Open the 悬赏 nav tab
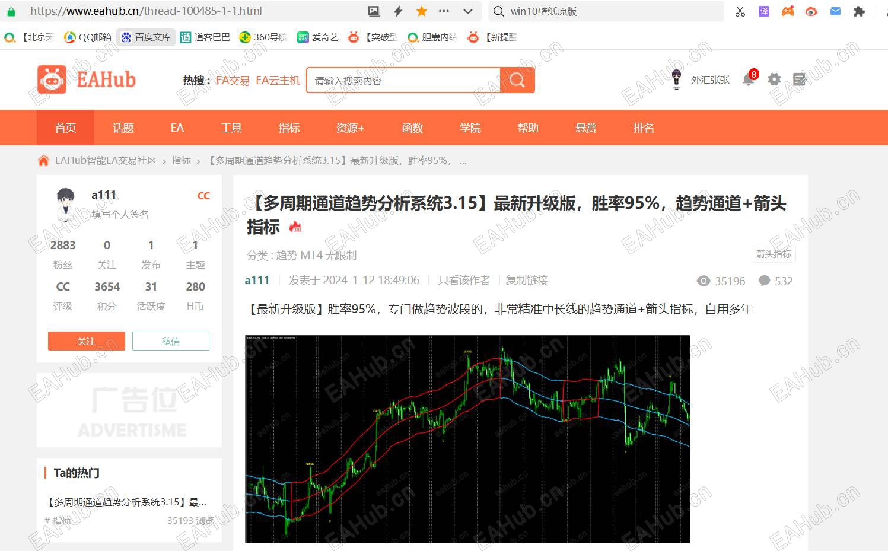Viewport: 888px width, 551px height. point(586,128)
